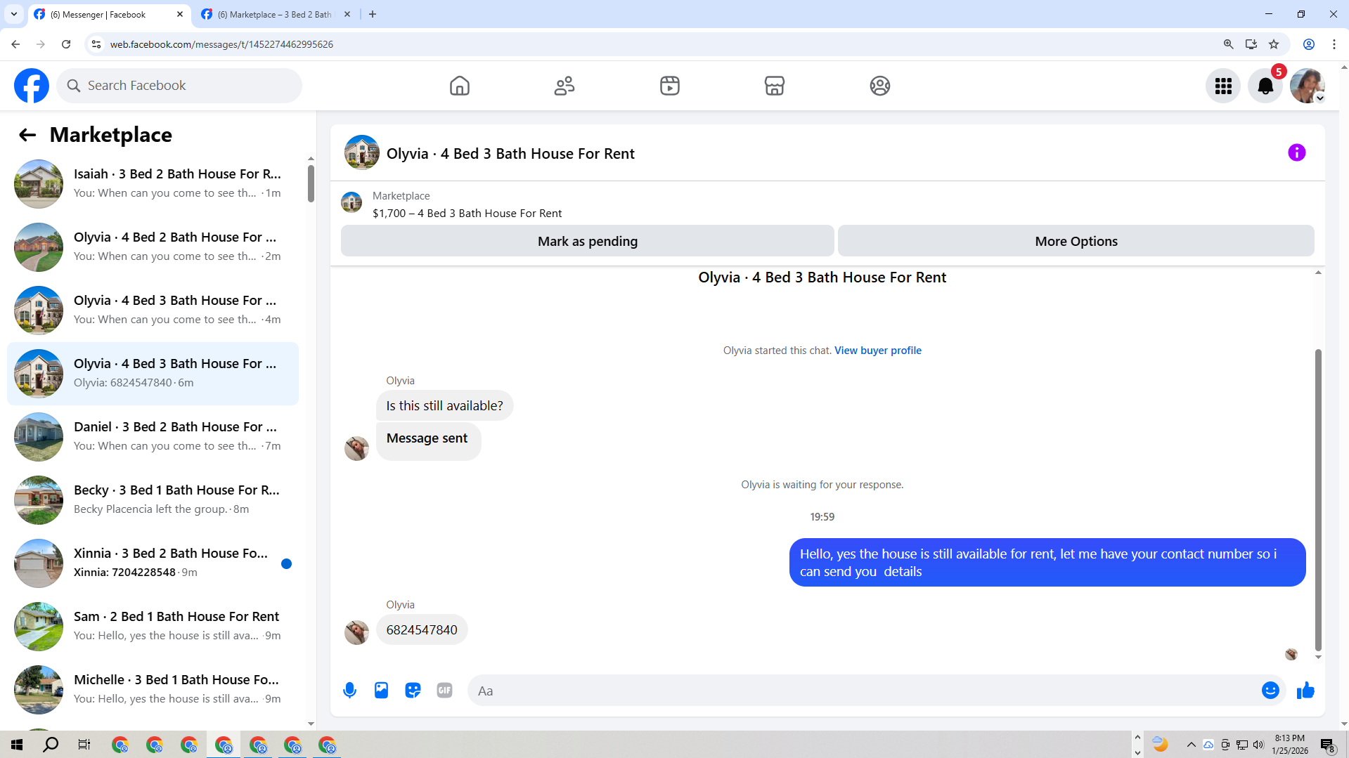This screenshot has width=1349, height=758.
Task: Click the More Options button
Action: click(1076, 241)
